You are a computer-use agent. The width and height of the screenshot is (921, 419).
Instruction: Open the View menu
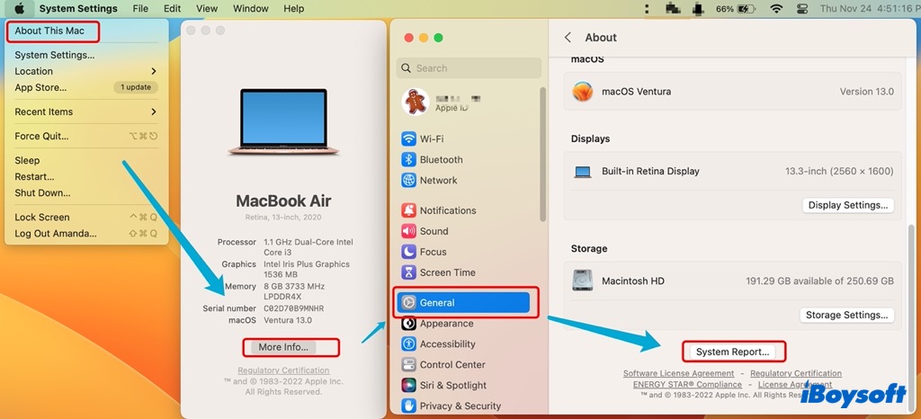(x=207, y=9)
